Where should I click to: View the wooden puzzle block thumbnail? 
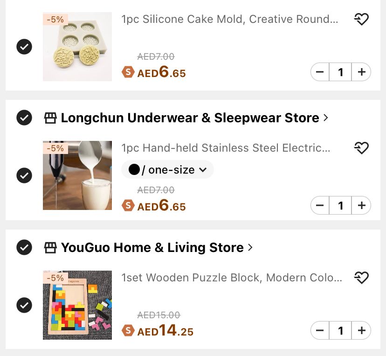pos(77,305)
